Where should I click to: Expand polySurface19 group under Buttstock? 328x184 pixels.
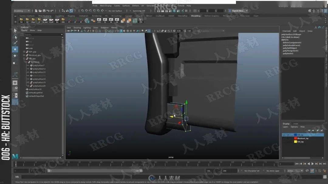tap(28, 82)
